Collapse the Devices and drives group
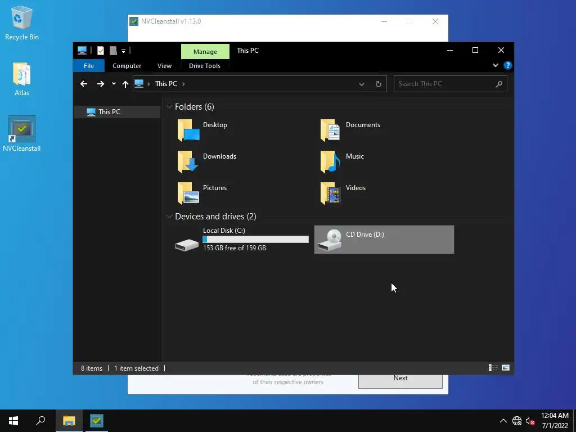 tap(169, 217)
